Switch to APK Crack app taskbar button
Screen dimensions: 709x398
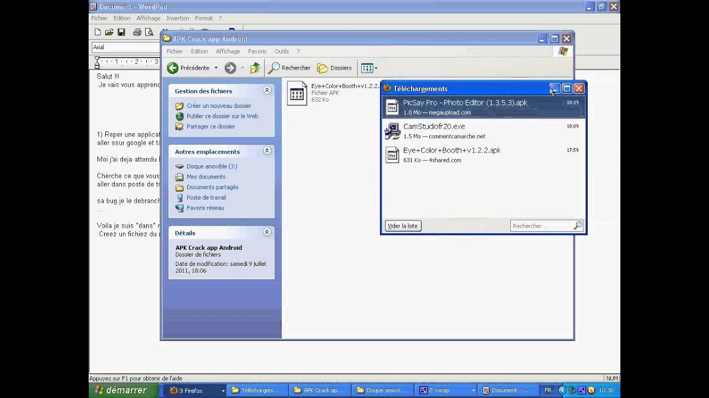(321, 390)
